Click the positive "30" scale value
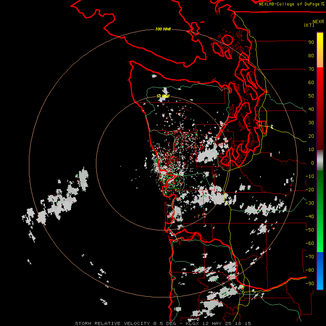 (311, 123)
